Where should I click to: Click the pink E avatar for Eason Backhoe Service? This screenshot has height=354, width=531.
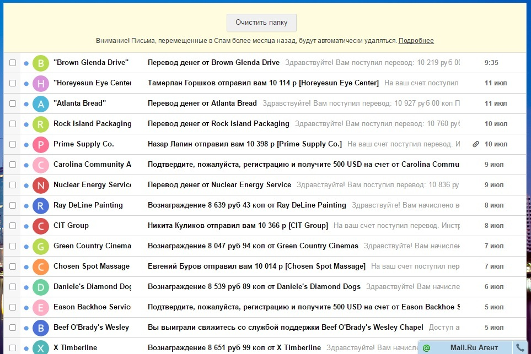[x=41, y=307]
